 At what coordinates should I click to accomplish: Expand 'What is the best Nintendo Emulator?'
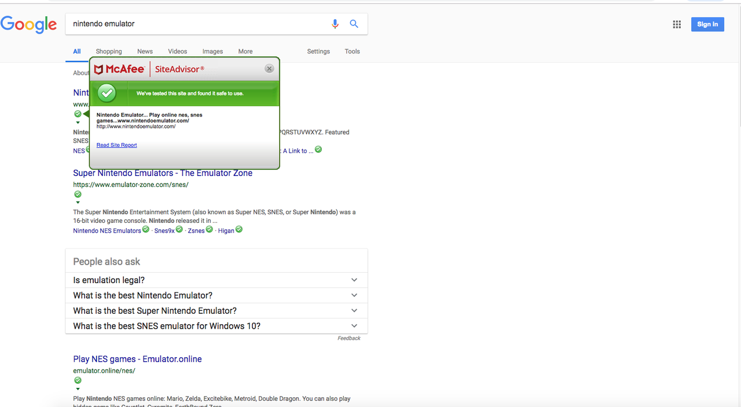[x=217, y=295]
